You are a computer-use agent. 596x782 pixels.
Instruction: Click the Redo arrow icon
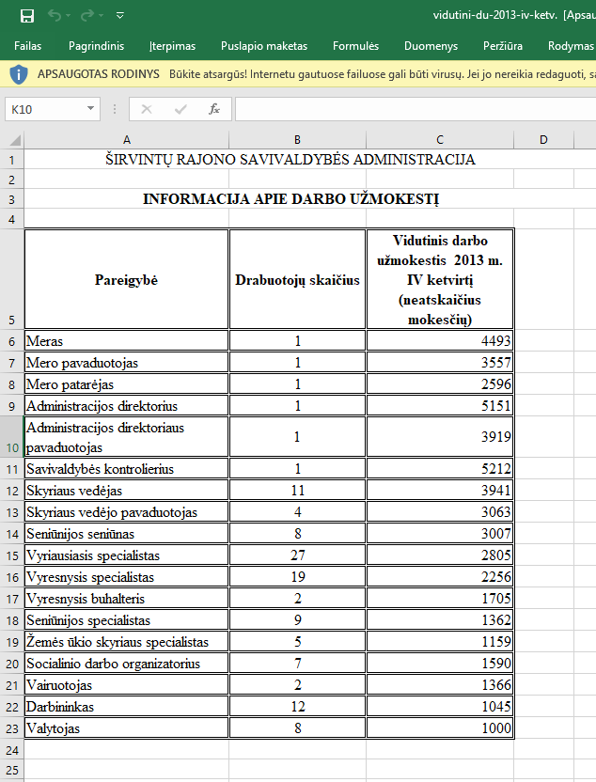[87, 16]
